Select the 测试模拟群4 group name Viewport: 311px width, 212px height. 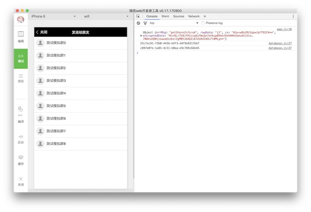tap(56, 93)
